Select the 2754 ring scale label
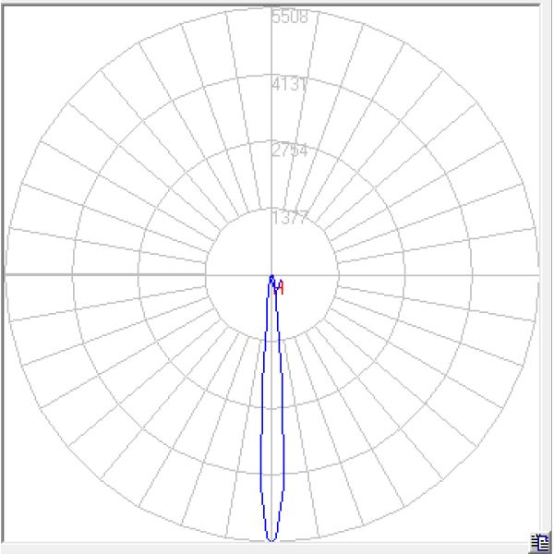The image size is (554, 554). (x=289, y=151)
